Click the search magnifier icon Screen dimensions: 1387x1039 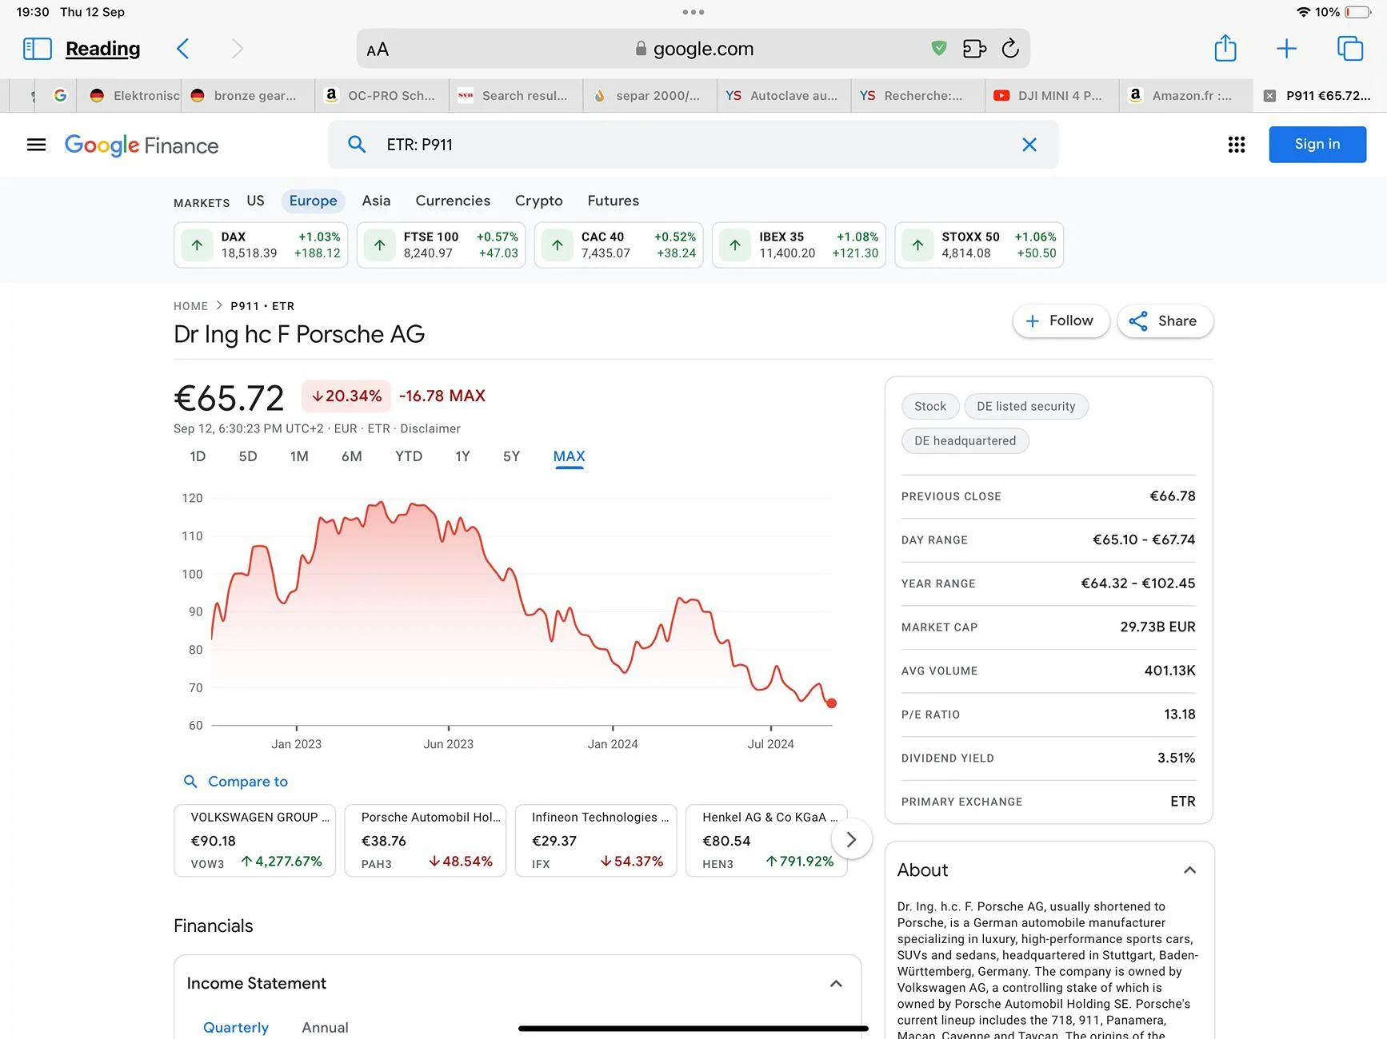coord(357,145)
